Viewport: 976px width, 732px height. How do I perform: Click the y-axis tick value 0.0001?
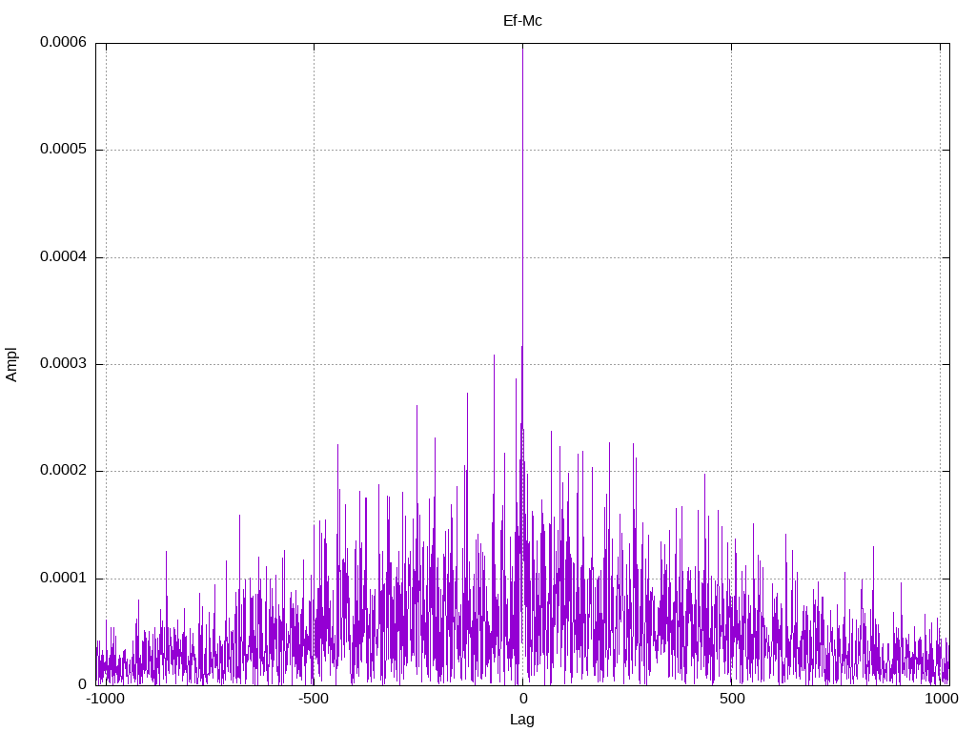64,579
